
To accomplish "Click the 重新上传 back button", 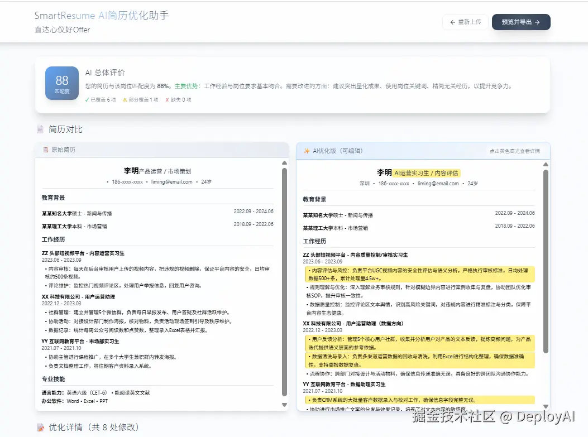I will (465, 22).
